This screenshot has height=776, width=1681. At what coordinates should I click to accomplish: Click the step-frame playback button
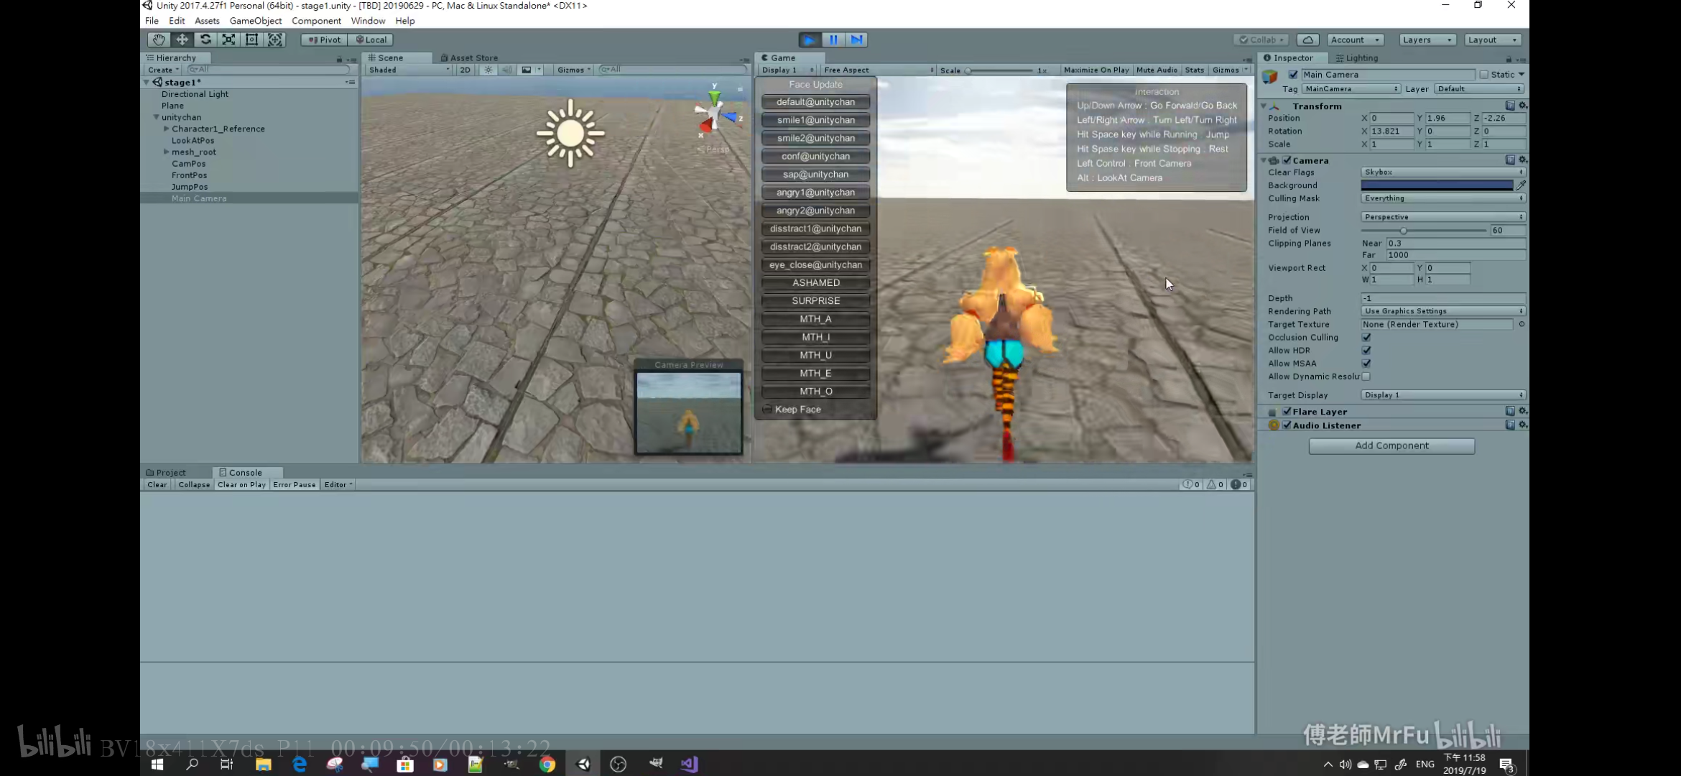click(x=857, y=40)
